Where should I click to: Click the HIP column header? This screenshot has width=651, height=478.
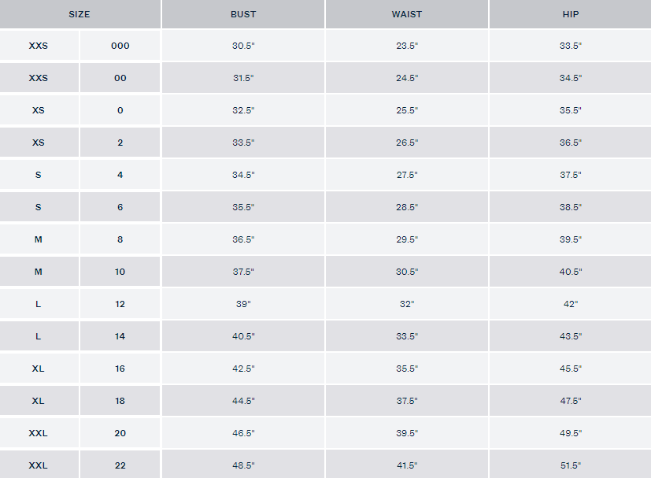click(570, 14)
